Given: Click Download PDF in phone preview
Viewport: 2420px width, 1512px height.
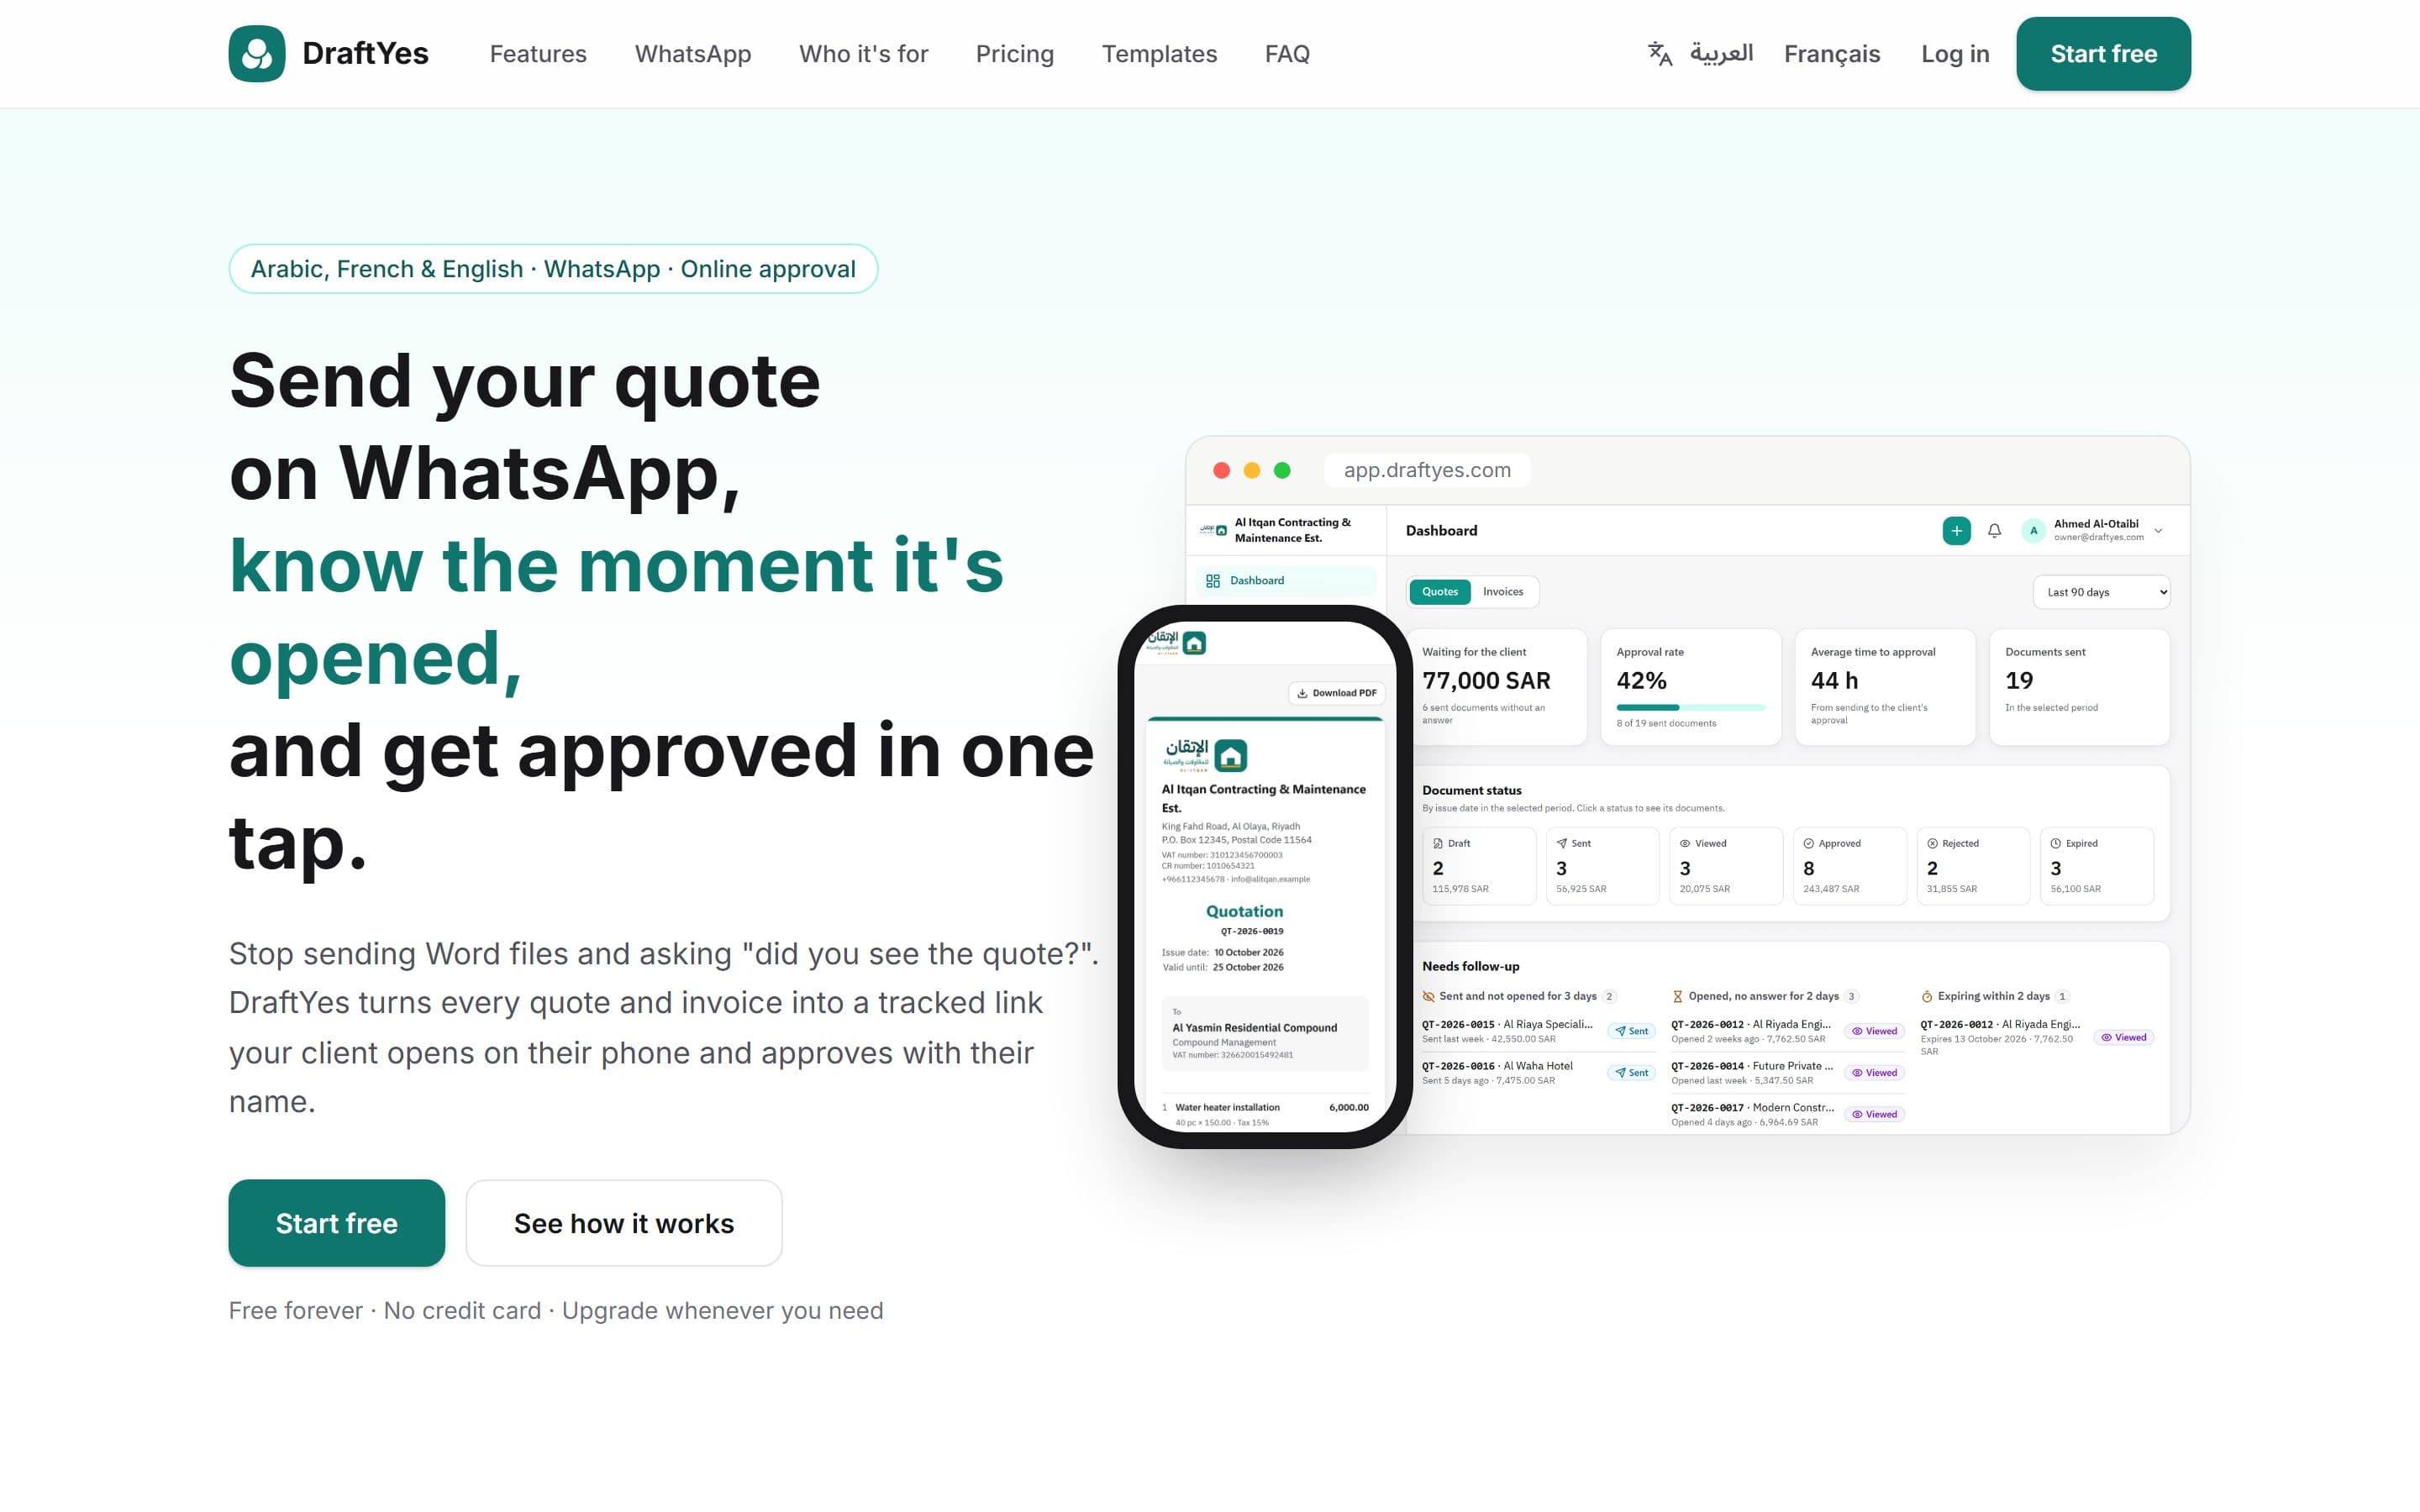Looking at the screenshot, I should tap(1336, 693).
